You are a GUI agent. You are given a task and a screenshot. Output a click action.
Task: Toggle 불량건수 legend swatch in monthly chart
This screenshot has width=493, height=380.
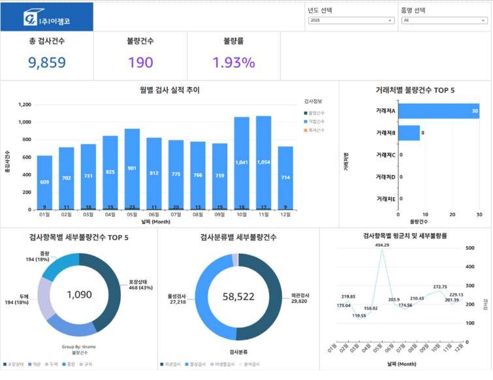[x=306, y=113]
